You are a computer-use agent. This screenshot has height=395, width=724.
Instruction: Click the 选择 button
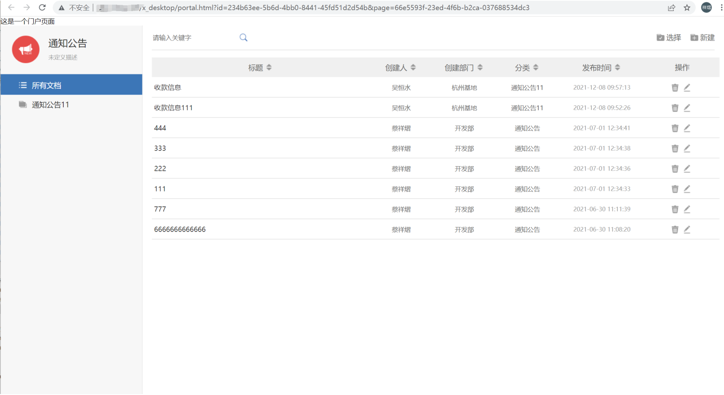668,38
